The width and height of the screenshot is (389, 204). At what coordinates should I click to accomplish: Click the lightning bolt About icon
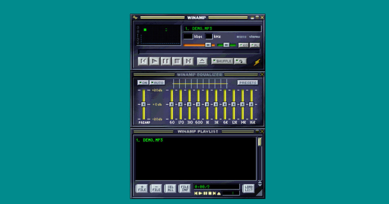click(257, 62)
